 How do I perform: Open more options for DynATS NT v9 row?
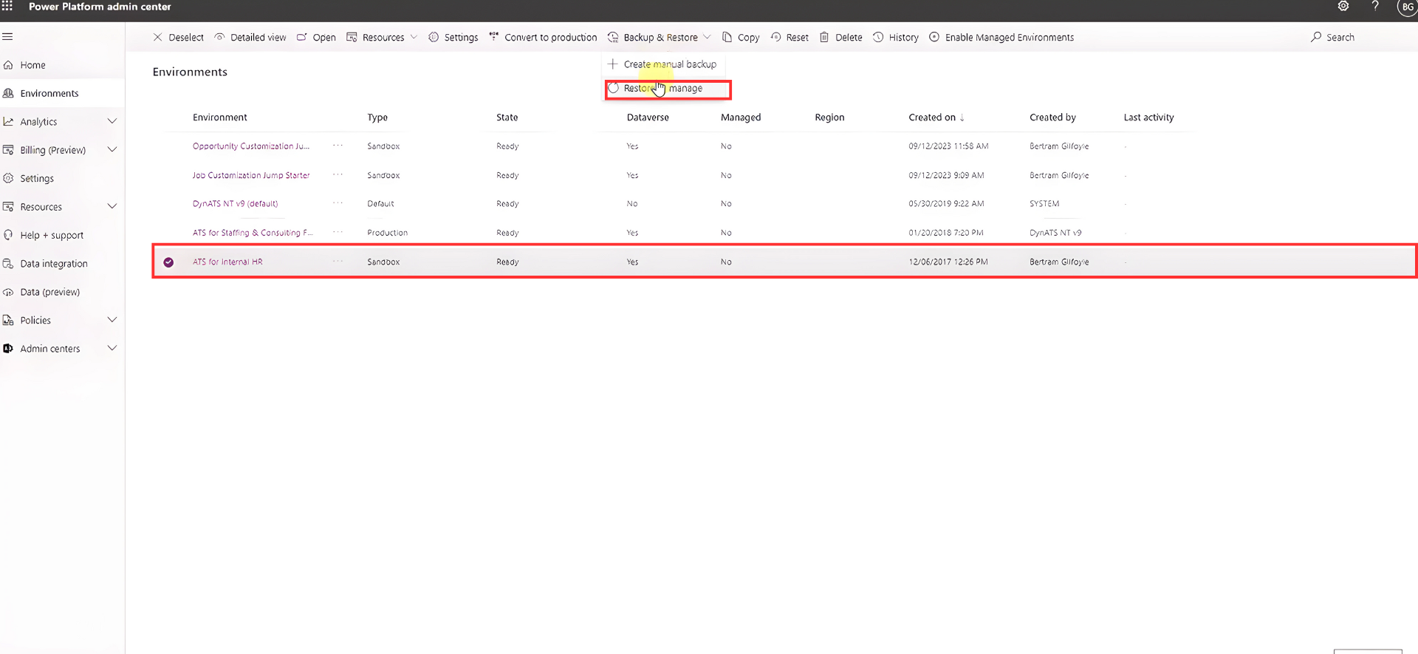click(338, 202)
